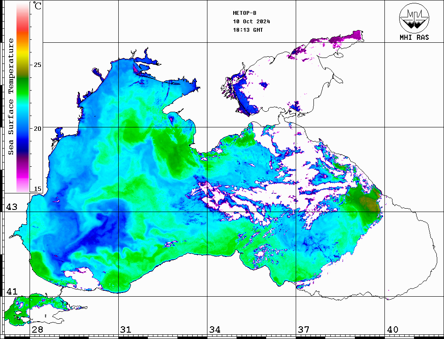The image size is (444, 339).
Task: Click the "18:13 GMT" timestamp
Action: pyautogui.click(x=248, y=30)
